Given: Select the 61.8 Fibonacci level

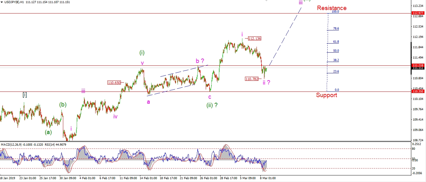Looking at the screenshot, I should (x=336, y=42).
